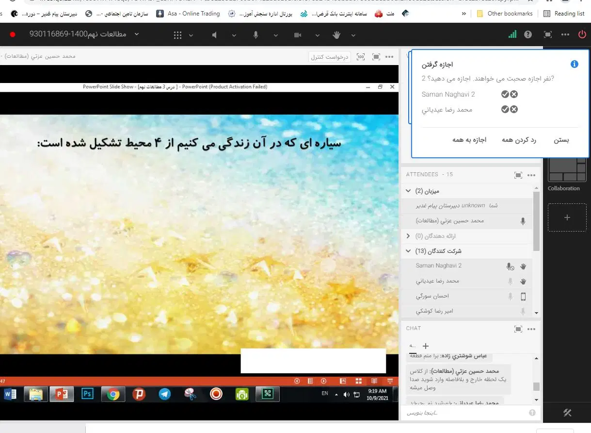
Task: Toggle the microphone beside احسان سورگی
Action: pyautogui.click(x=510, y=297)
